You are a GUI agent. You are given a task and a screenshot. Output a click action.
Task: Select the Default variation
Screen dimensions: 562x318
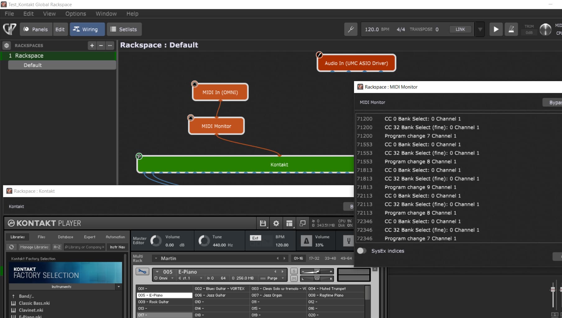(x=62, y=65)
